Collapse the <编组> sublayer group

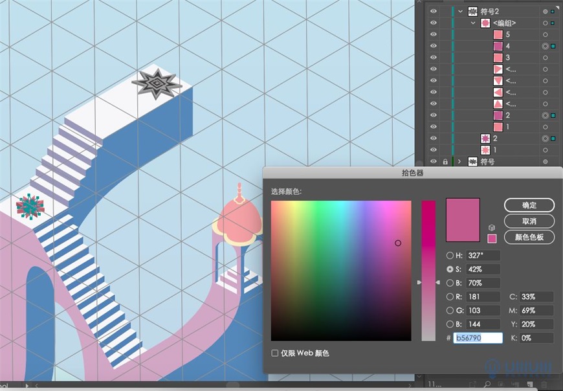click(x=473, y=22)
